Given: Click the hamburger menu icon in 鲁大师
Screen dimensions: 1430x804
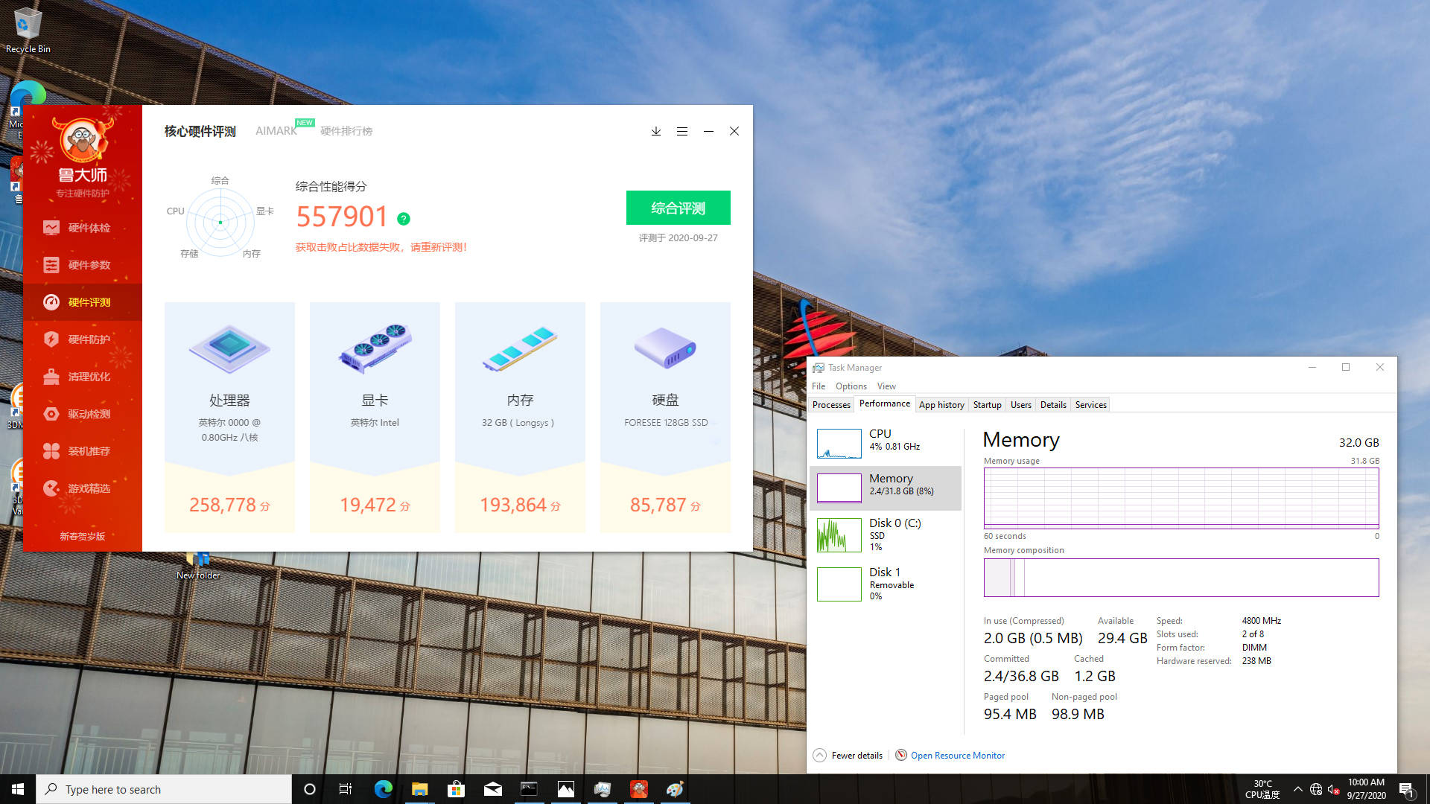Looking at the screenshot, I should [682, 130].
